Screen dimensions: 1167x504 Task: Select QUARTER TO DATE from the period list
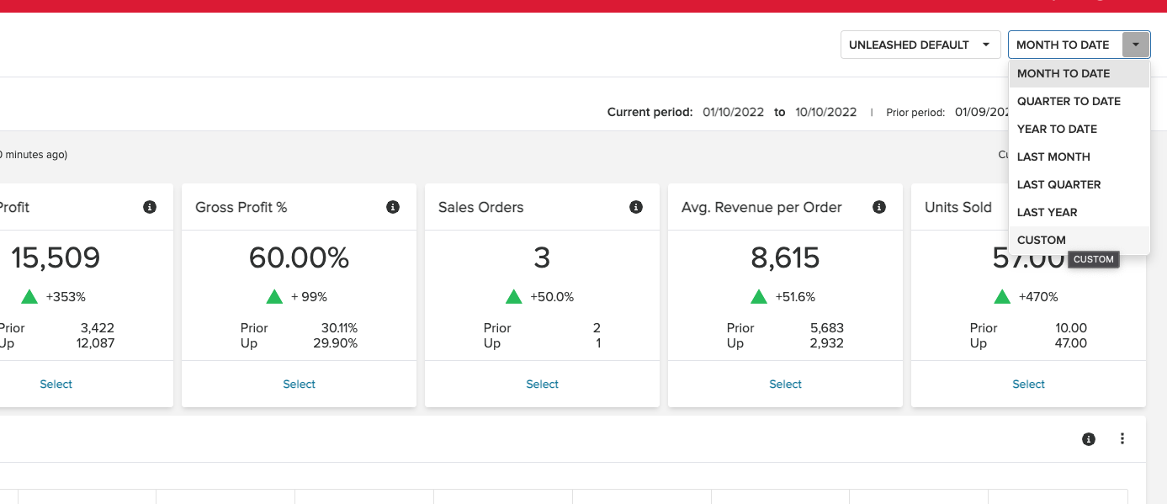1068,101
